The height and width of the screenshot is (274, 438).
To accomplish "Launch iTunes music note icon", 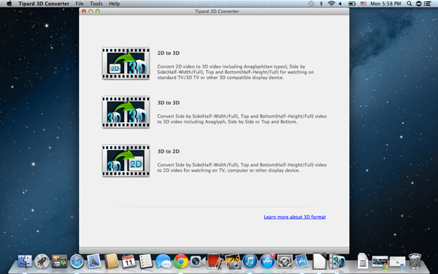I will 250,262.
